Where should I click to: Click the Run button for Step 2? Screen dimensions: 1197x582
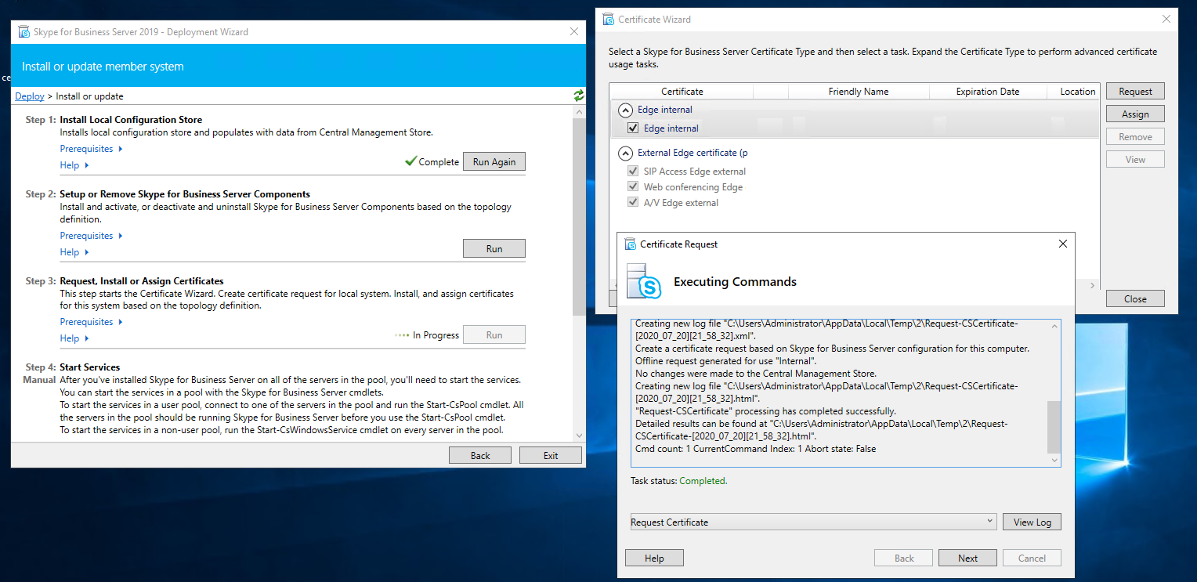coord(494,249)
